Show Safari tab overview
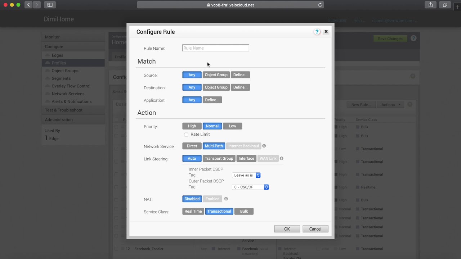 [x=445, y=5]
